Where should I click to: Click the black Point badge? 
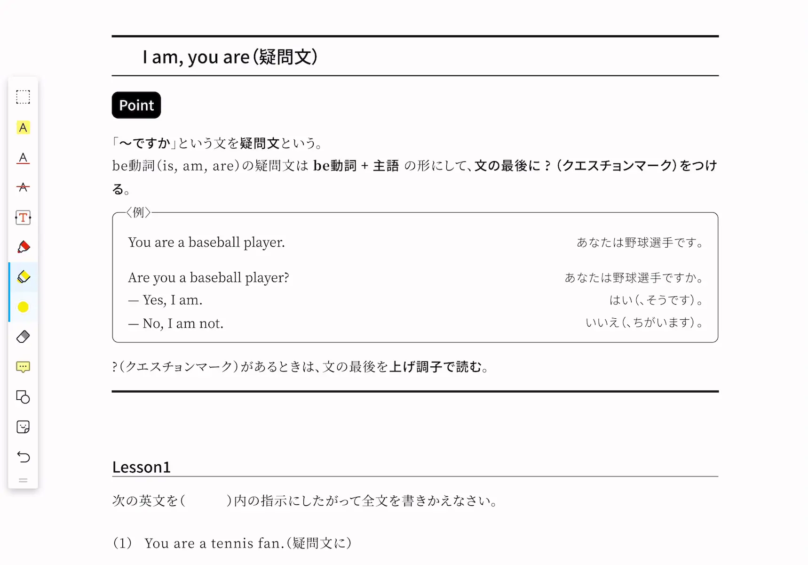click(136, 105)
